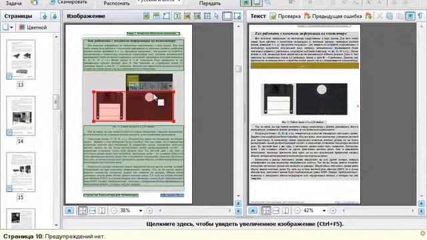
Task: Switch Text pane to fit-page view
Action: (x=266, y=211)
